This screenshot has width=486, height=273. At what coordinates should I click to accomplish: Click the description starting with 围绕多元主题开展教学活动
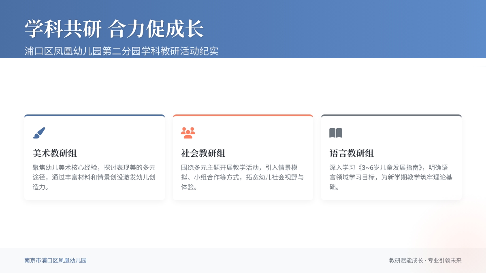point(243,177)
